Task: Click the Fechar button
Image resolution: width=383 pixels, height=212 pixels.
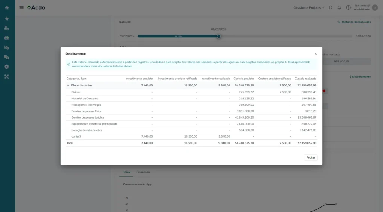Action: point(310,157)
